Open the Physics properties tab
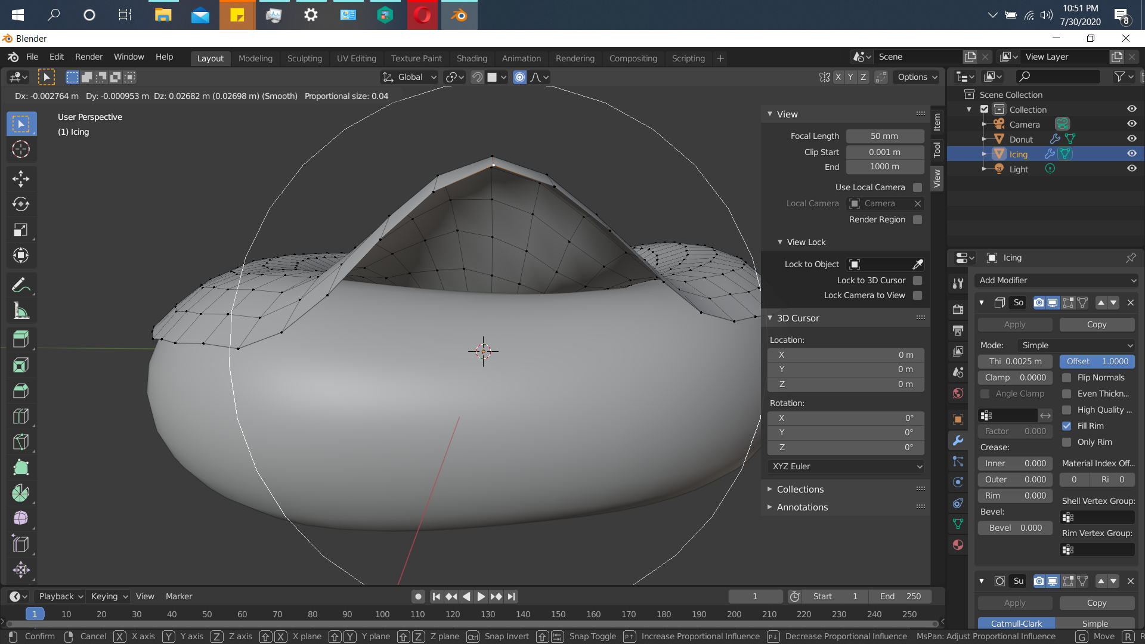The image size is (1145, 644). (x=958, y=482)
